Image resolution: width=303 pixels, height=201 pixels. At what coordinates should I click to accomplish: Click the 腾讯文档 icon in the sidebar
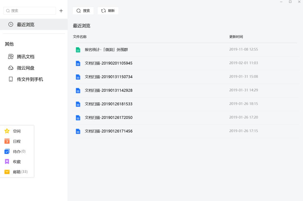tap(11, 57)
